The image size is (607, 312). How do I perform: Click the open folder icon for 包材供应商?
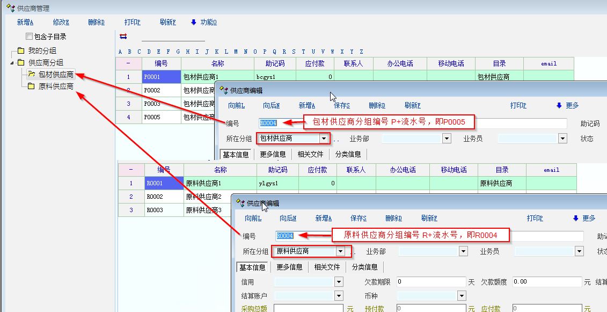[x=32, y=74]
